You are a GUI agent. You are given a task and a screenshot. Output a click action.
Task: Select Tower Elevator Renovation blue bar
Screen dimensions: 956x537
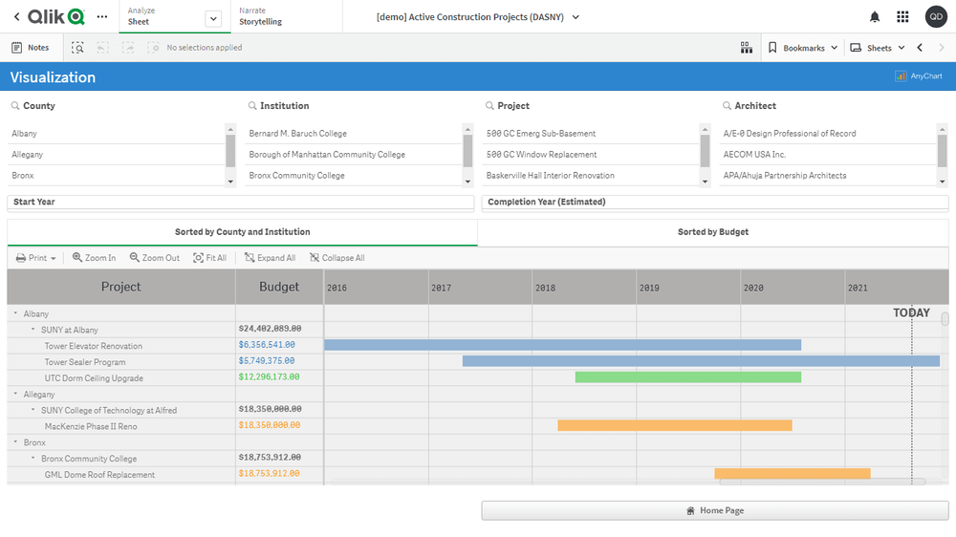point(562,346)
